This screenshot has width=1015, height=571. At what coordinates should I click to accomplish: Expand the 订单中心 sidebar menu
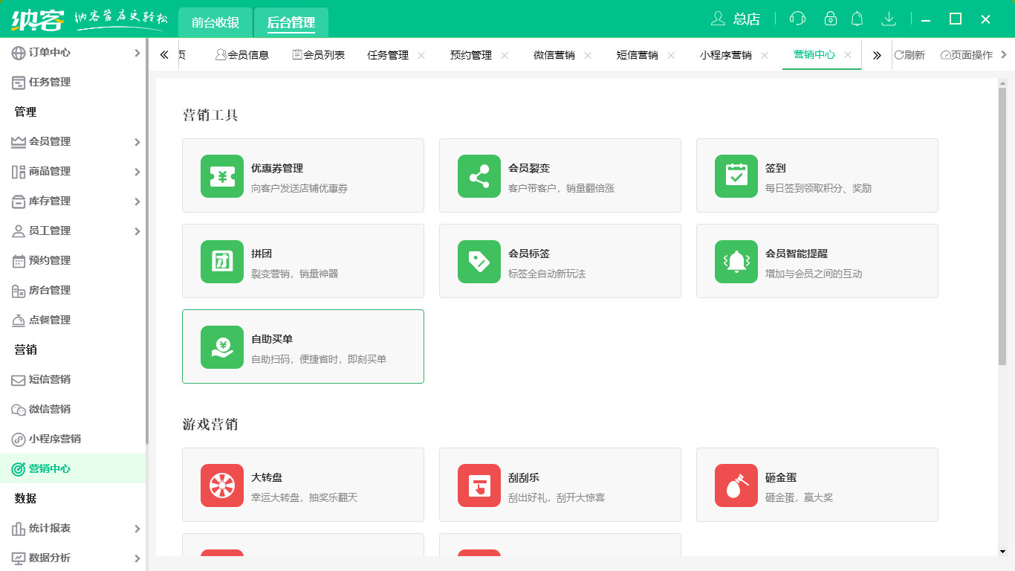click(137, 53)
